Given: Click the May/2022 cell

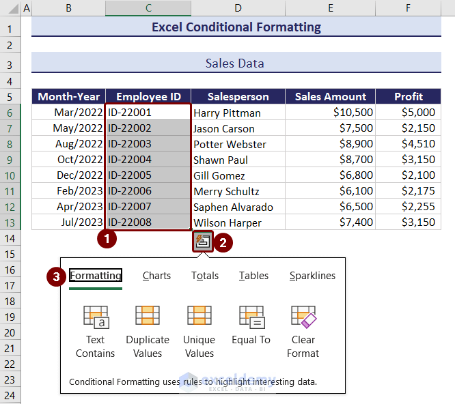Looking at the screenshot, I should click(x=68, y=128).
